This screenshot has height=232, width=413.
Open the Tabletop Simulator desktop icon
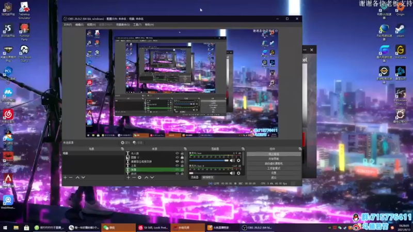pyautogui.click(x=24, y=10)
